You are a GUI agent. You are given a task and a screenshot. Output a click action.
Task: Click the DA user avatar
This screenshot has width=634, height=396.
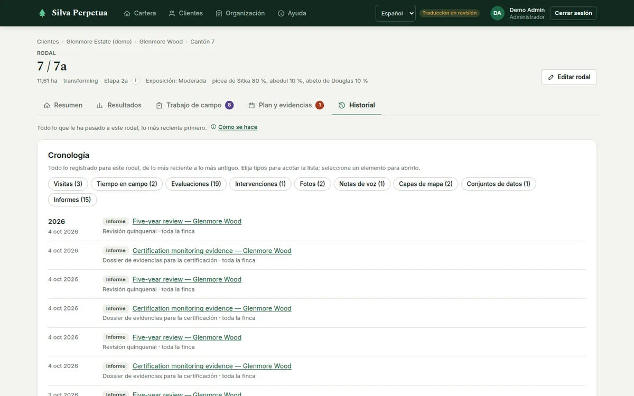(x=497, y=13)
